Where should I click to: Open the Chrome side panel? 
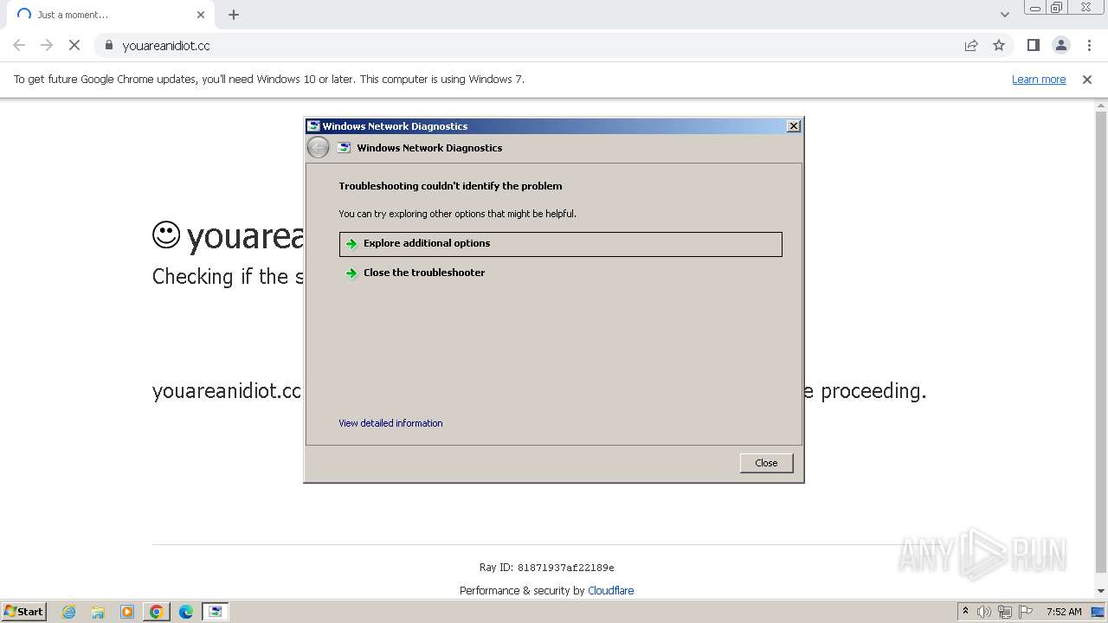pos(1033,45)
